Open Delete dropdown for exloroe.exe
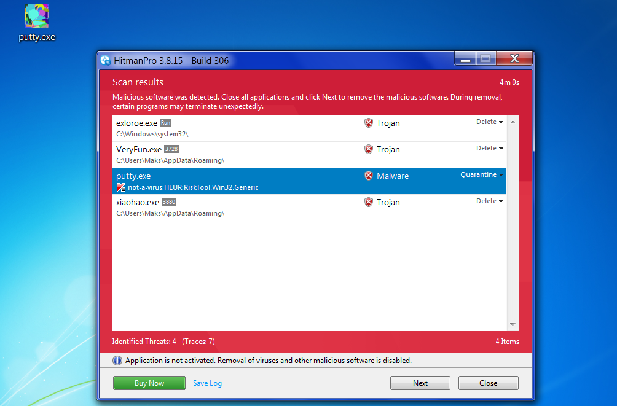The image size is (617, 406). [490, 122]
